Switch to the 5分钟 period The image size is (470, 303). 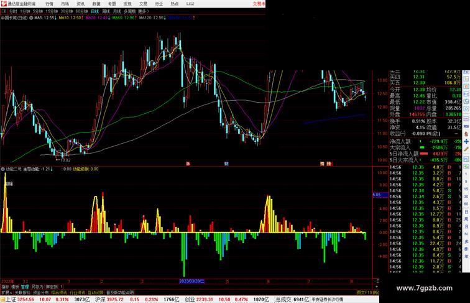(x=37, y=11)
